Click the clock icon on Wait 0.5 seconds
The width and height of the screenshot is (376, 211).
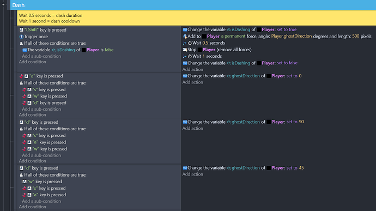point(190,43)
